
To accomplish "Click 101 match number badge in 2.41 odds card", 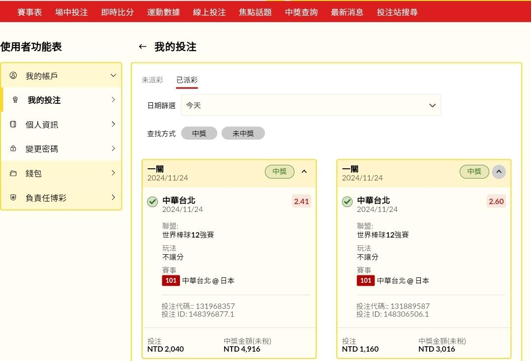I will click(171, 280).
